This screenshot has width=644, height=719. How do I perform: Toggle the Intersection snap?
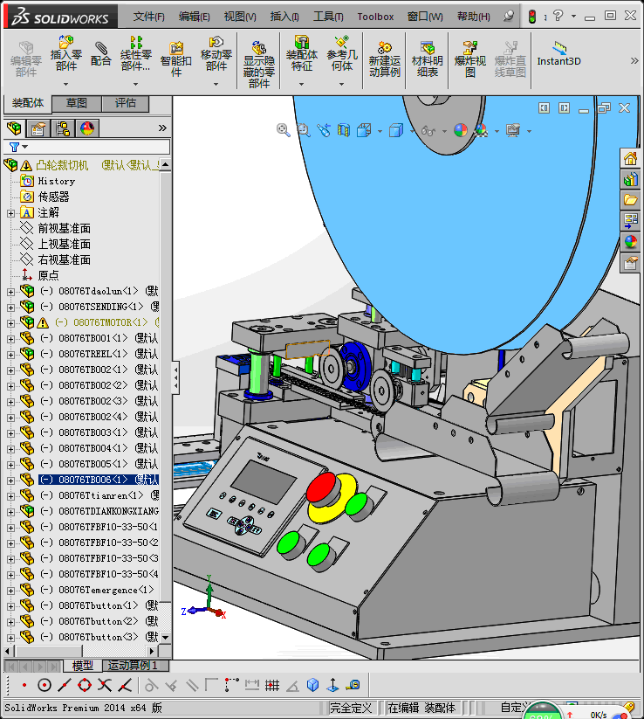click(105, 685)
